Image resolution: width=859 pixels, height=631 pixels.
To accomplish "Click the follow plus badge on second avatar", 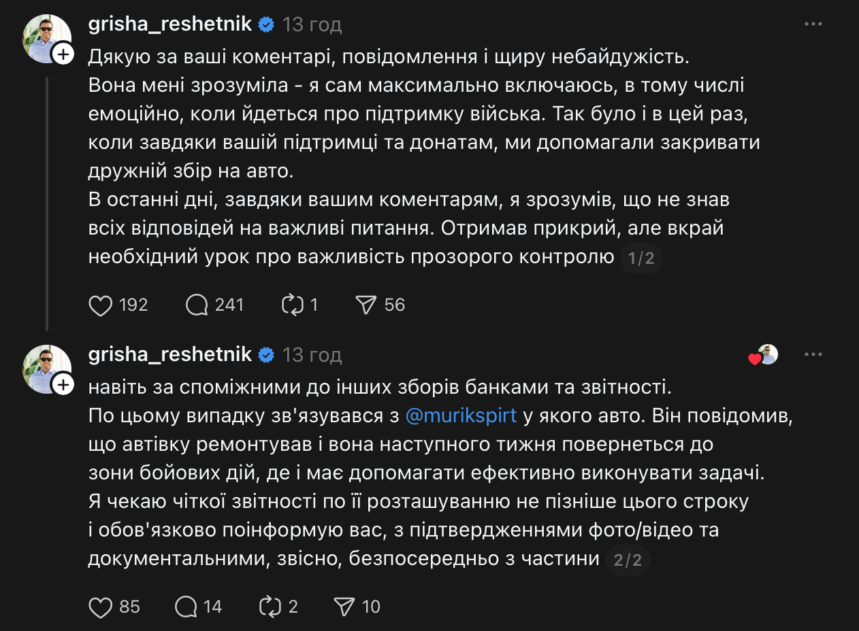I will [x=63, y=385].
